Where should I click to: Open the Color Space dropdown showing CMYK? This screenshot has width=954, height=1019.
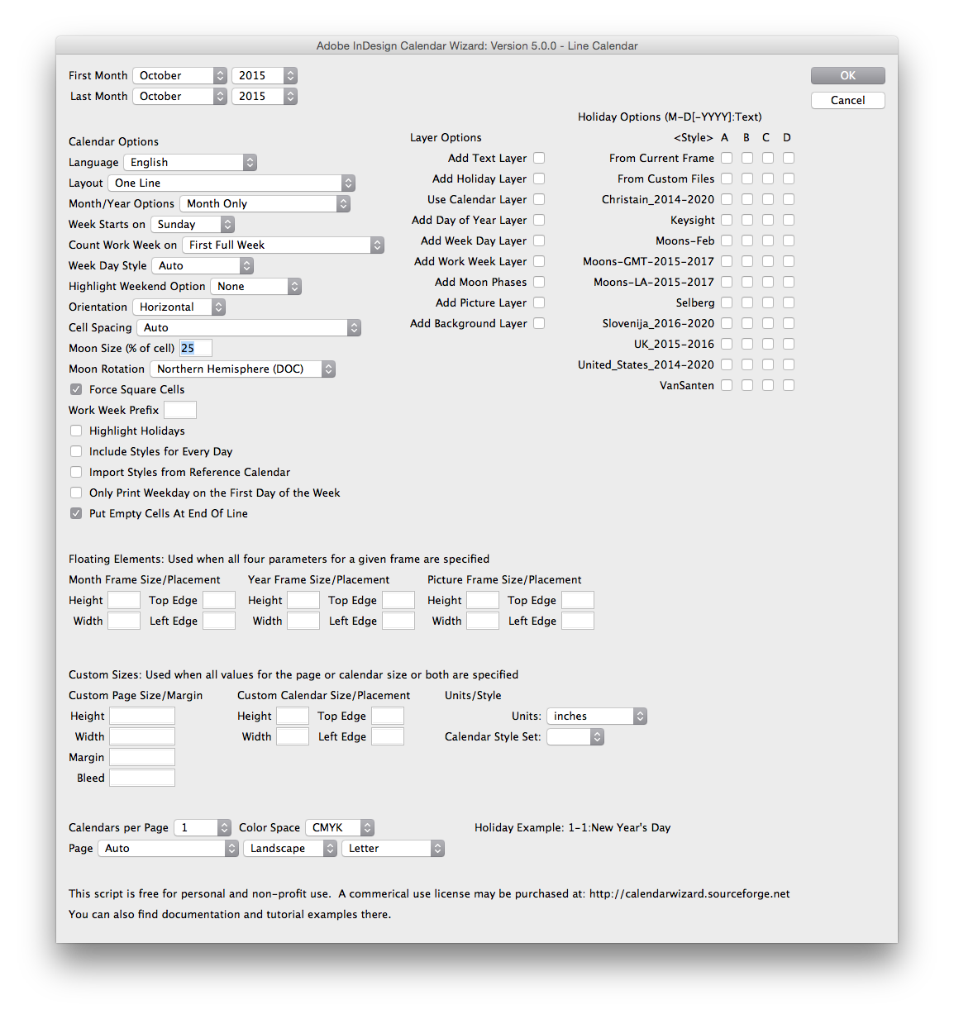(340, 827)
